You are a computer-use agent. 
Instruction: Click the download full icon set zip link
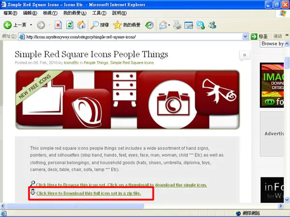[88, 193]
